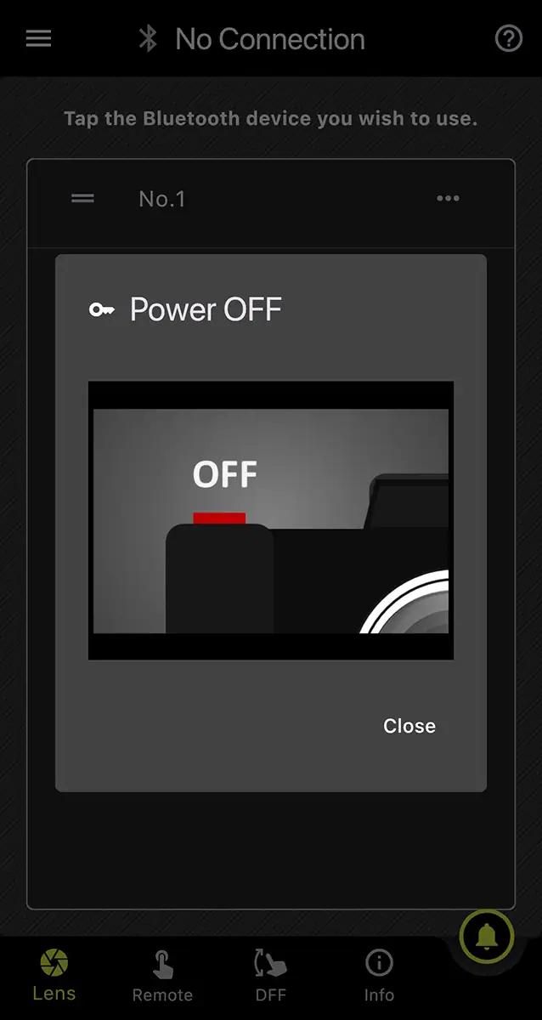Tap the Power OFF dialog heading
Screen dimensions: 542x1020
point(206,309)
